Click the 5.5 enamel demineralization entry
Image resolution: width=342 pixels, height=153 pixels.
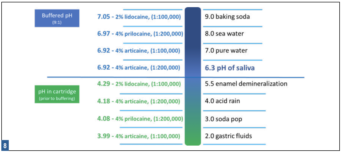(246, 84)
